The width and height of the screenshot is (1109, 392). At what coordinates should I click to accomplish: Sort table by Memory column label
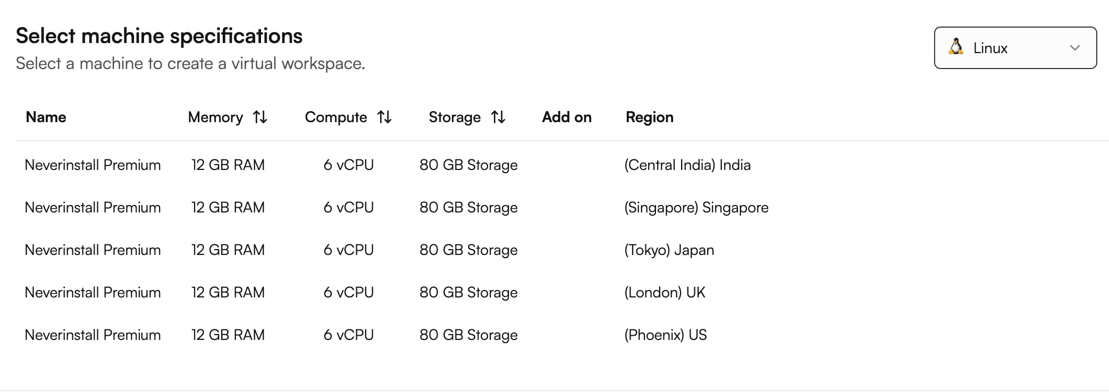point(215,117)
